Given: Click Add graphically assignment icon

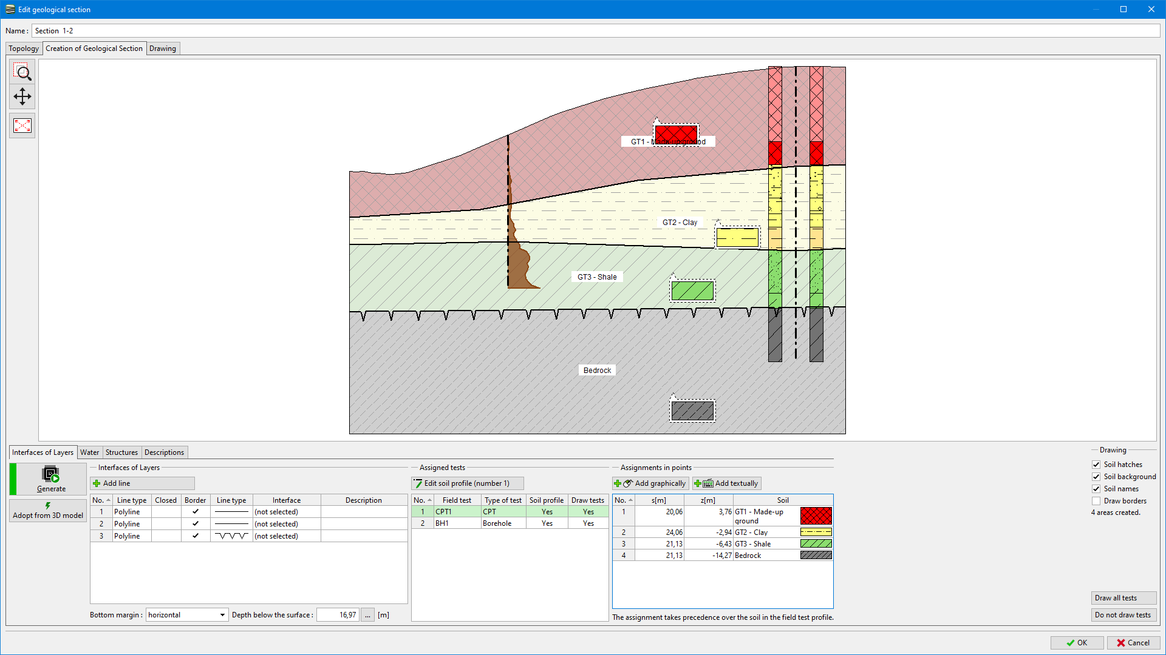Looking at the screenshot, I should 649,483.
